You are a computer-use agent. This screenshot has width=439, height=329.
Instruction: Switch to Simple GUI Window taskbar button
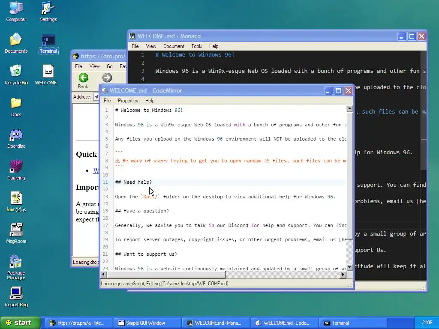[x=147, y=323]
